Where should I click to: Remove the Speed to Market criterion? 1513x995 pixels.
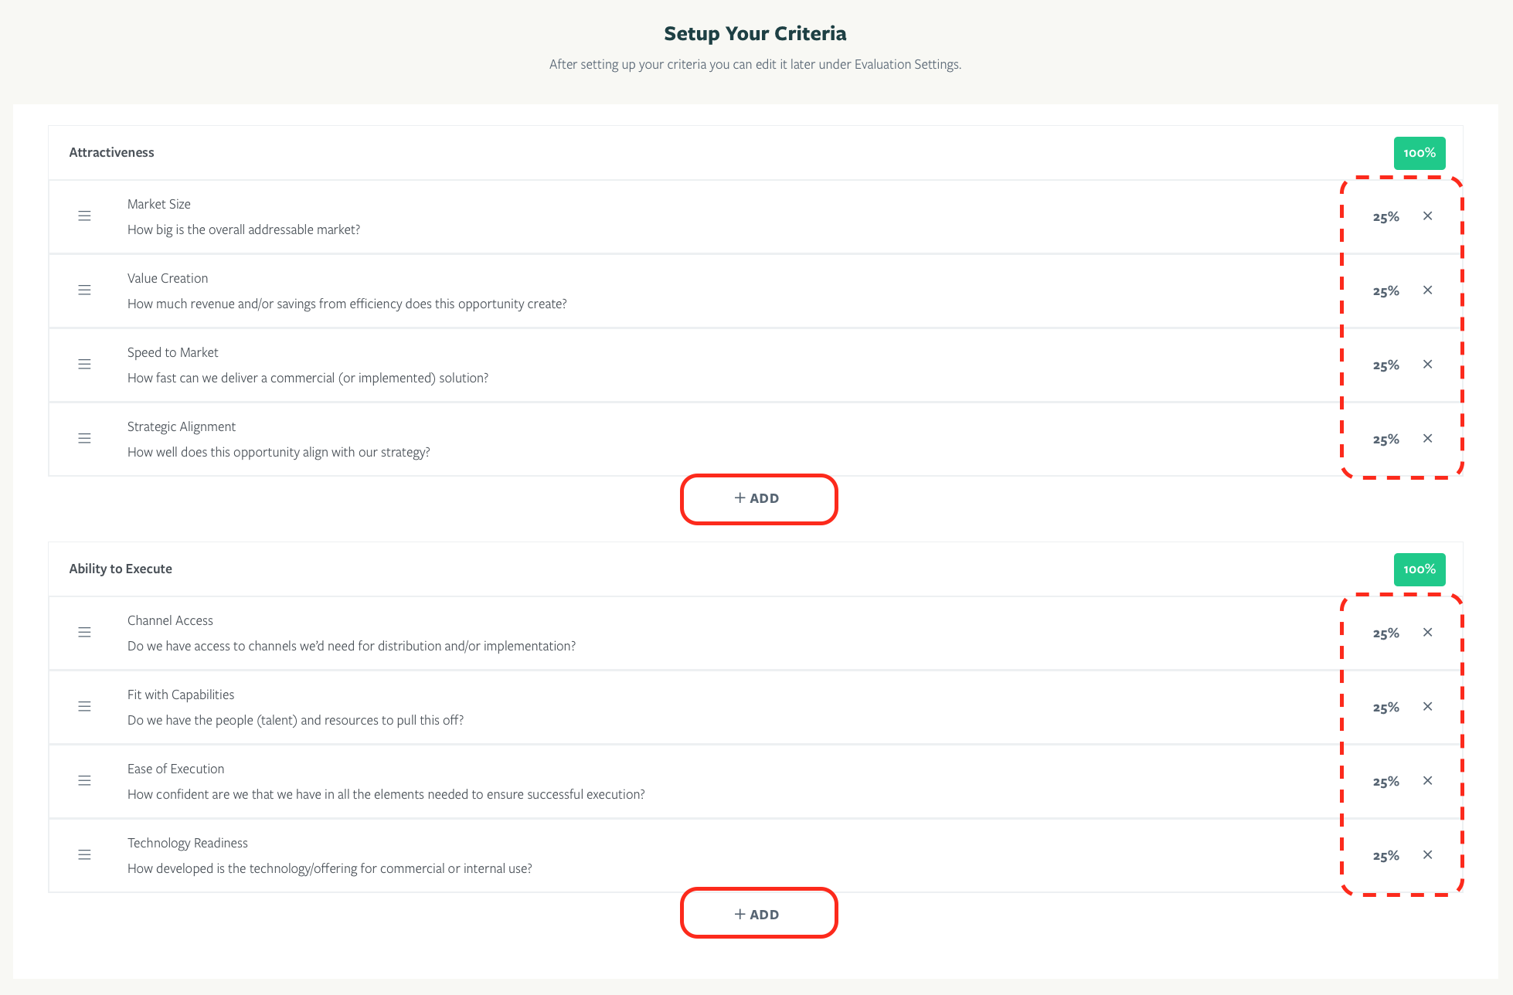(x=1427, y=364)
